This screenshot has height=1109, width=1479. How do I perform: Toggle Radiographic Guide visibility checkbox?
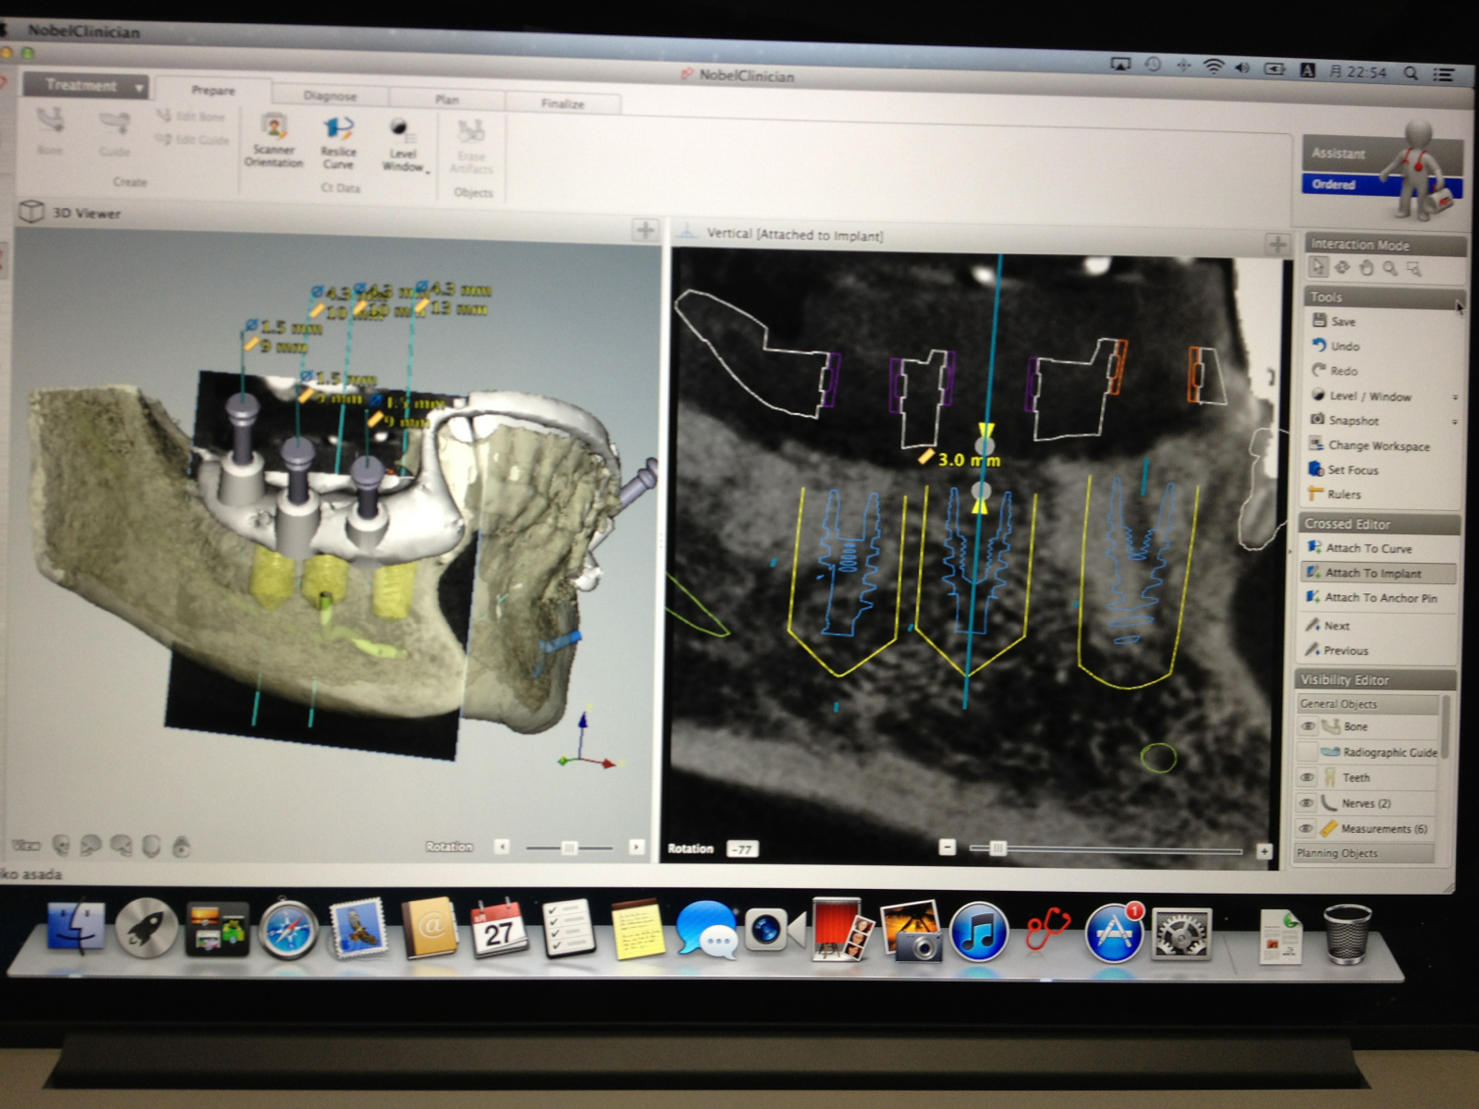[1307, 751]
